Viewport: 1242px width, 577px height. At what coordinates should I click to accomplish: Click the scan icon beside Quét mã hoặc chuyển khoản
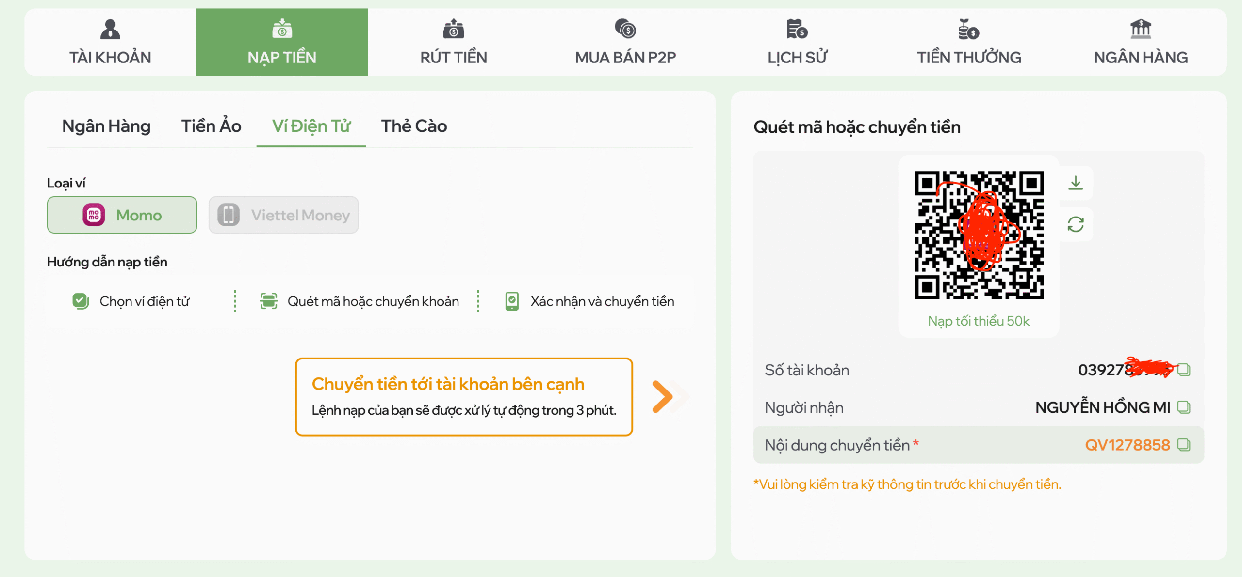tap(269, 301)
